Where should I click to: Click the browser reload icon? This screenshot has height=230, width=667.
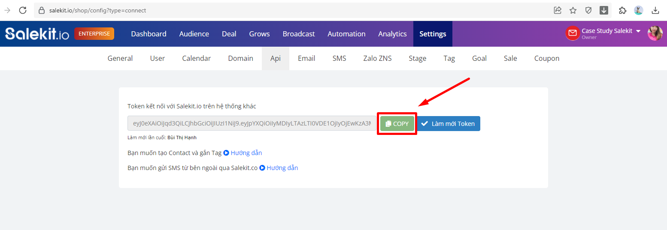(x=23, y=10)
